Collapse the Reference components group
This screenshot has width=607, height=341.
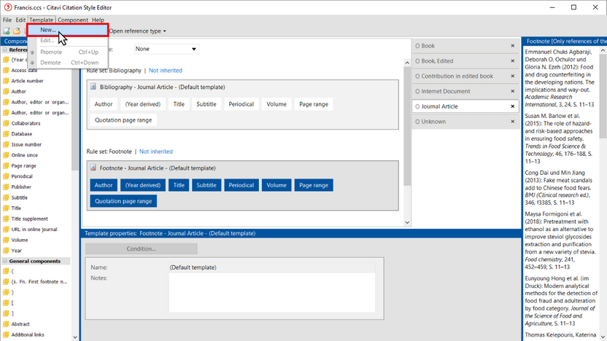(5, 50)
